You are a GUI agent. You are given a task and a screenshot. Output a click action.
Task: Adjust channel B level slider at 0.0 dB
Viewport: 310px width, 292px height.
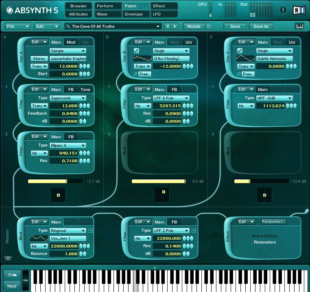click(x=159, y=181)
